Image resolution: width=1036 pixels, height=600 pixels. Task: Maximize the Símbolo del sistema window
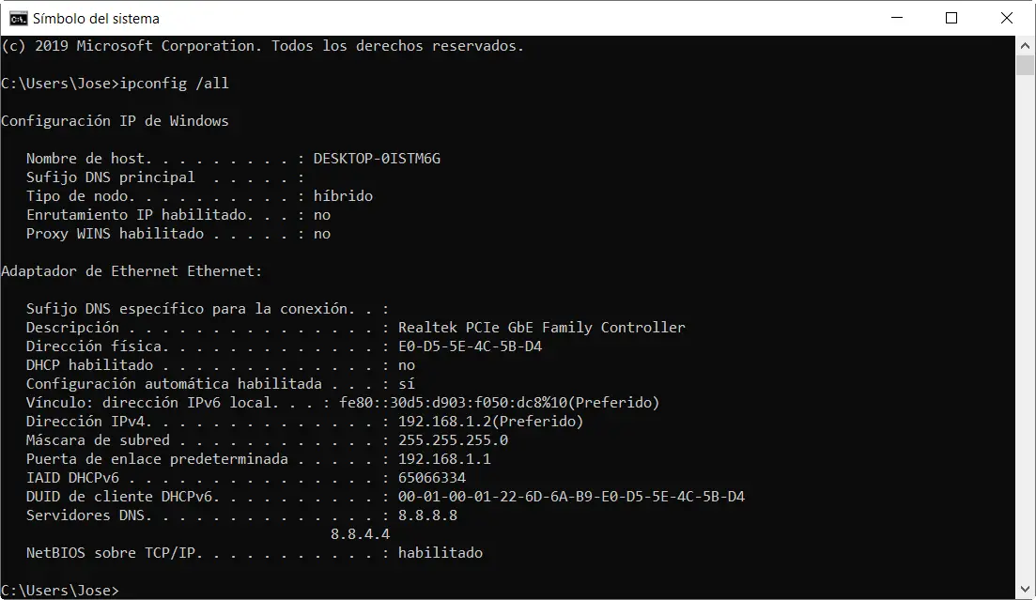point(951,18)
